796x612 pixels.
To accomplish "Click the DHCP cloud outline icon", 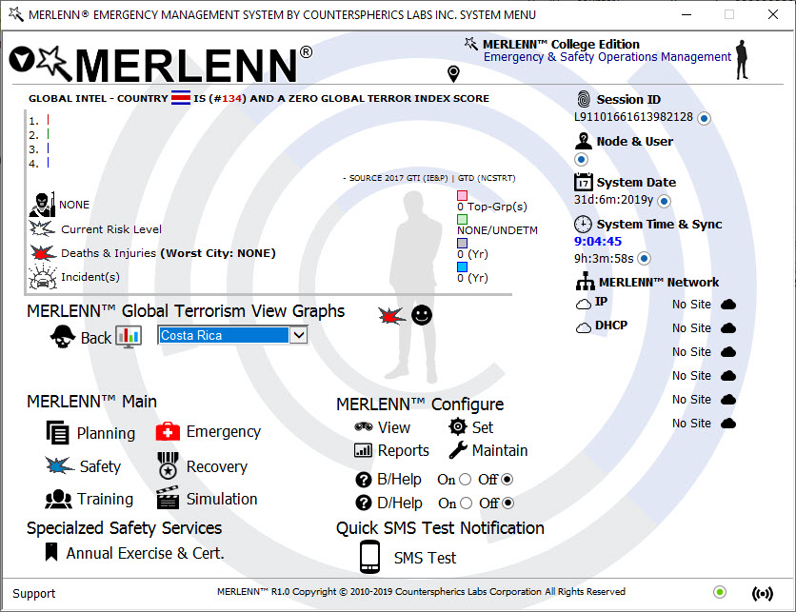I will pyautogui.click(x=584, y=327).
